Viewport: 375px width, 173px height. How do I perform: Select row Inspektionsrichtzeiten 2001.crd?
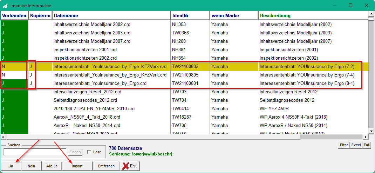[184, 49]
